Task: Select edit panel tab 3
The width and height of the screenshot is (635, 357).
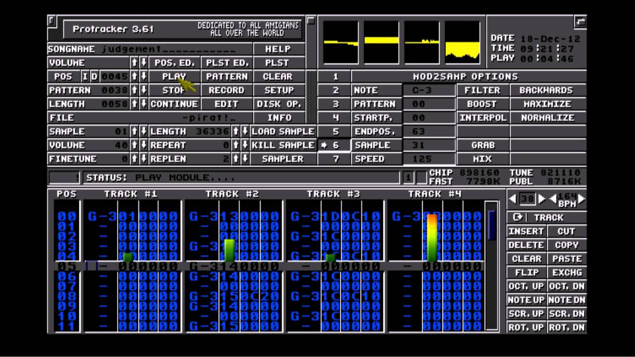Action: [335, 104]
